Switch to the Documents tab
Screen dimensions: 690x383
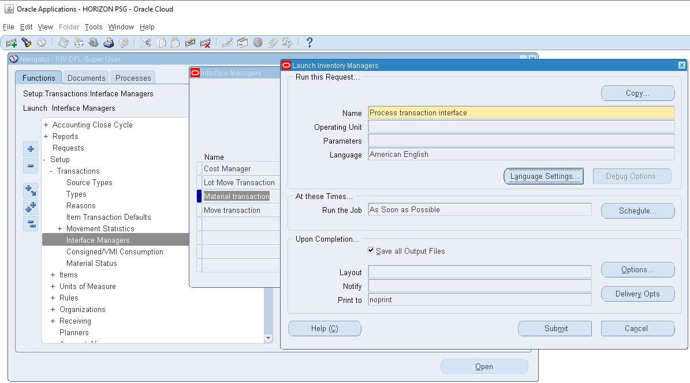85,78
